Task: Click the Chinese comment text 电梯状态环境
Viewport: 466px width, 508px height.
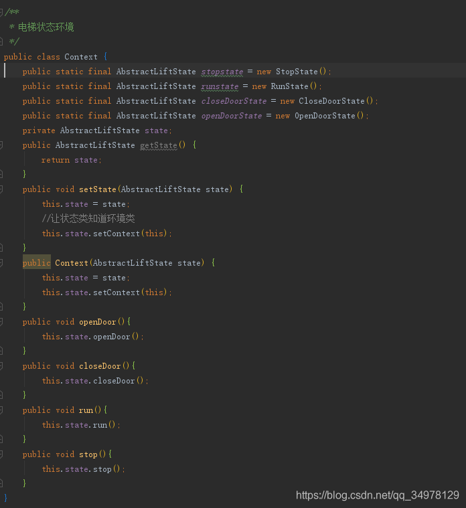Action: tap(46, 27)
